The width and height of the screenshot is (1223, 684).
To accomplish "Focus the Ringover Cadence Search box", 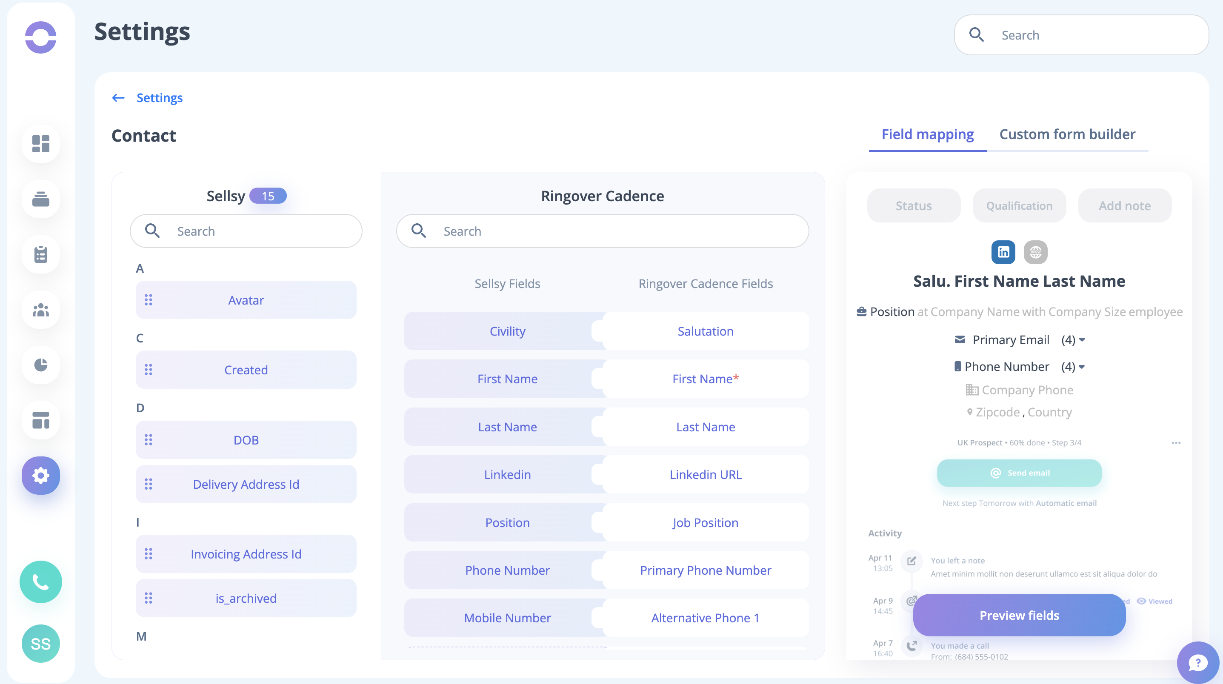I will (602, 231).
